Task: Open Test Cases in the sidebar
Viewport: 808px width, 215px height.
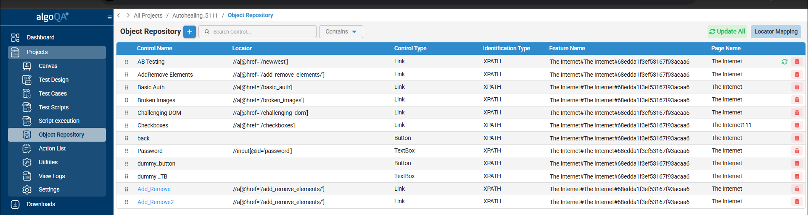Action: 53,93
